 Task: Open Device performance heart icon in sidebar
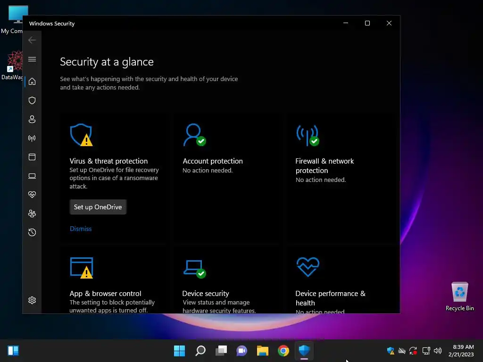coord(32,195)
